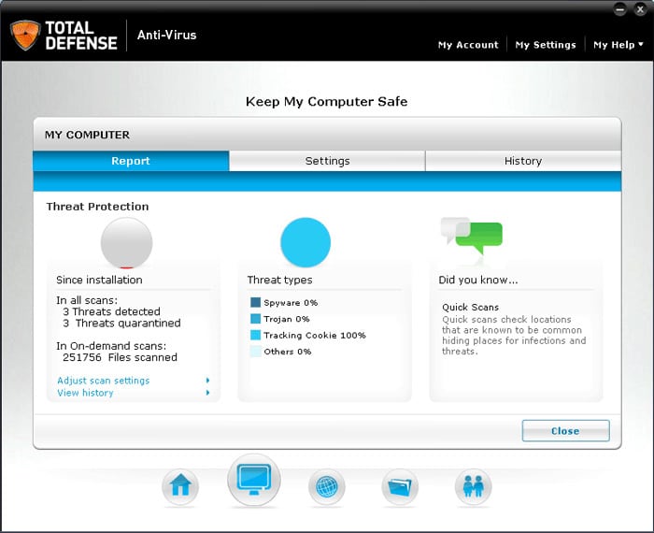654x533 pixels.
Task: Click the 251756 Files scanned text
Action: 121,357
